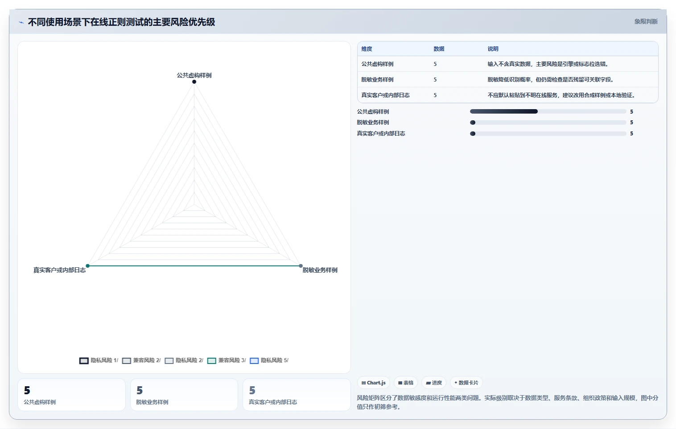Toggle the 隐私风险 2/ legend series

click(x=184, y=360)
